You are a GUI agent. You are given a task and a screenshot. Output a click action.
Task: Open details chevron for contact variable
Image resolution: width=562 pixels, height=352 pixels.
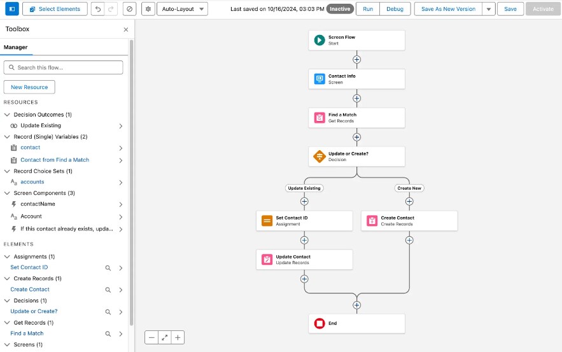tap(121, 148)
